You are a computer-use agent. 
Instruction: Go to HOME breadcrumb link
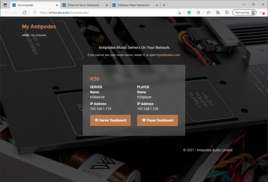click(x=25, y=35)
